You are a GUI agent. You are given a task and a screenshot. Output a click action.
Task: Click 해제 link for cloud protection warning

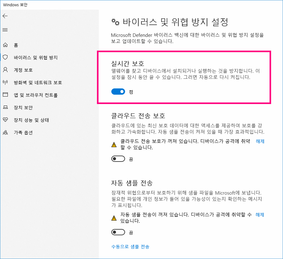pyautogui.click(x=260, y=141)
